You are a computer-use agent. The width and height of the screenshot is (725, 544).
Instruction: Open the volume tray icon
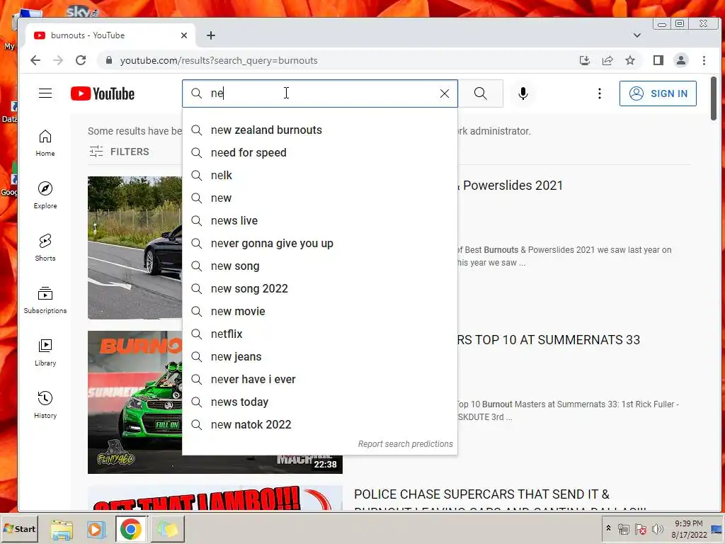[x=657, y=529]
